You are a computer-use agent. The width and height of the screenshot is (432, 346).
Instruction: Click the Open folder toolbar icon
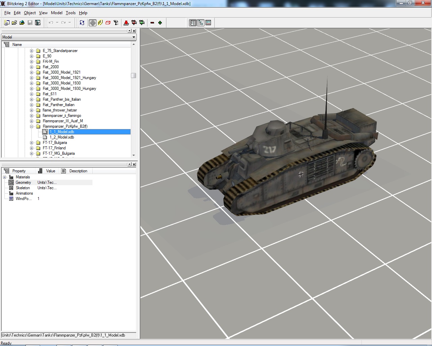[x=14, y=23]
